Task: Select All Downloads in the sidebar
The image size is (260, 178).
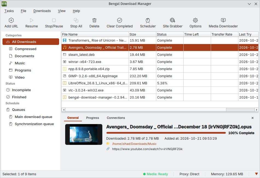Action: point(31,42)
